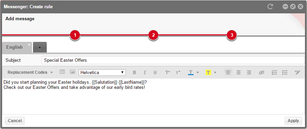The image size is (307, 129).
Task: Expand the add-language dropdown tab
Action: (x=40, y=47)
